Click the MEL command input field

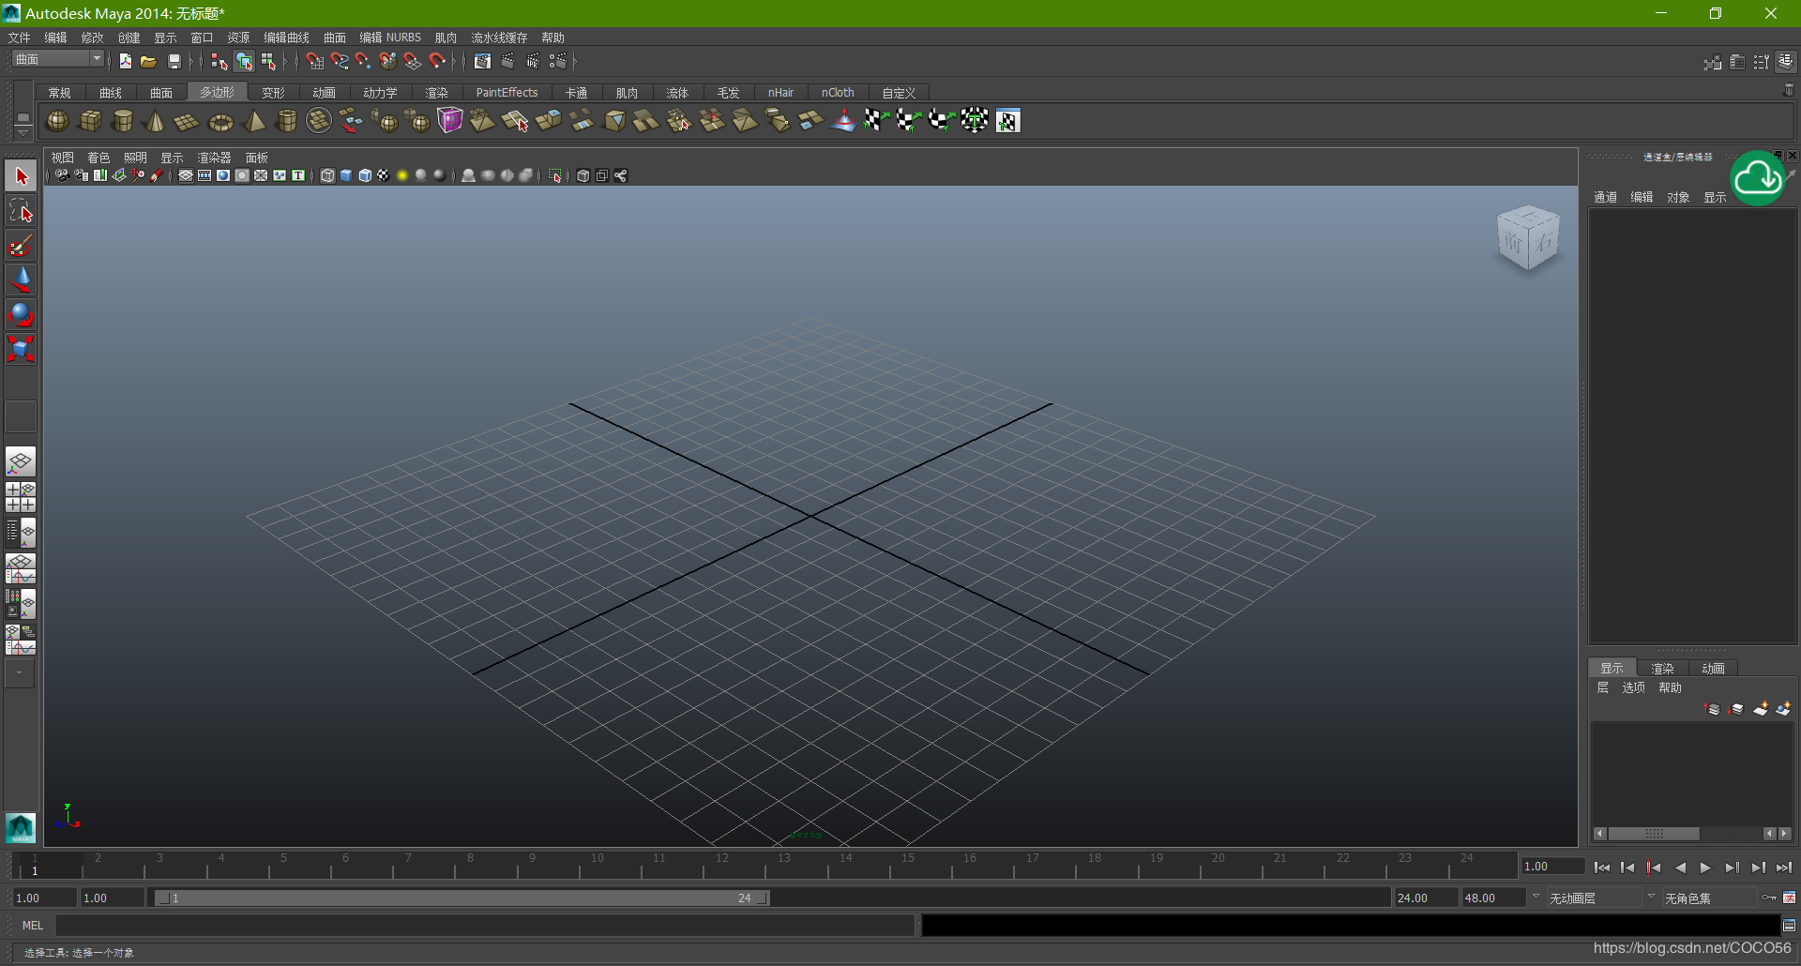[485, 926]
